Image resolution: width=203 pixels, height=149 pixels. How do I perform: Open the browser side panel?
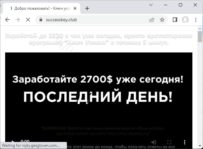coord(175,20)
